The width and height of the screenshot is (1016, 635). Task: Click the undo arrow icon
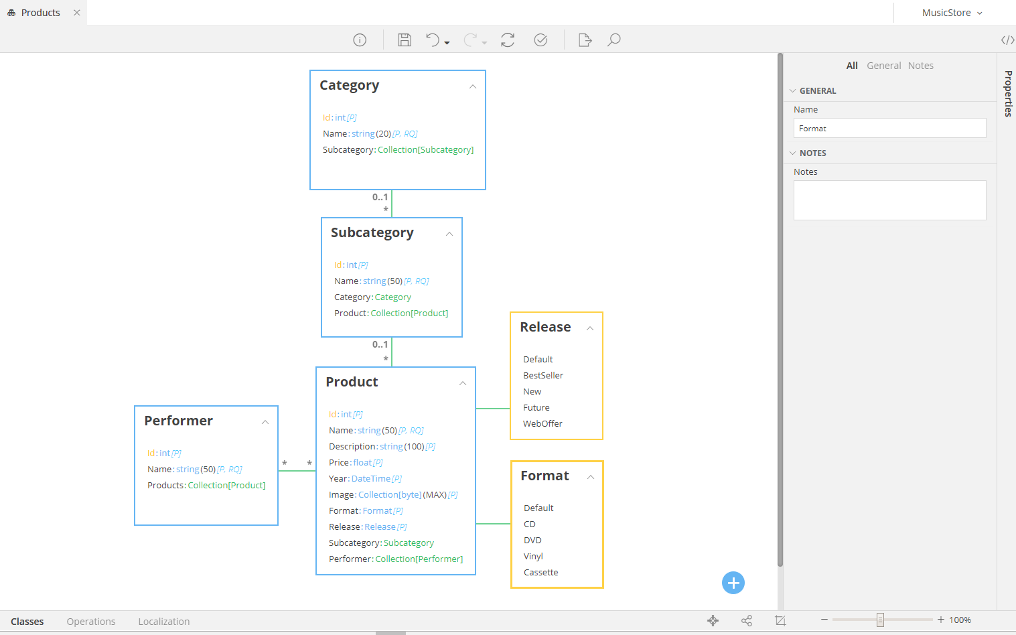(x=433, y=40)
